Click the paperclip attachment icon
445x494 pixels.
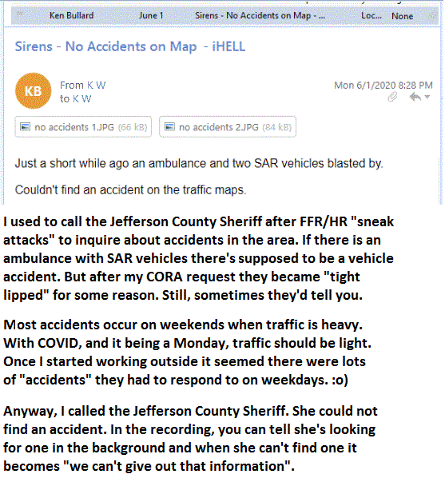pos(392,97)
